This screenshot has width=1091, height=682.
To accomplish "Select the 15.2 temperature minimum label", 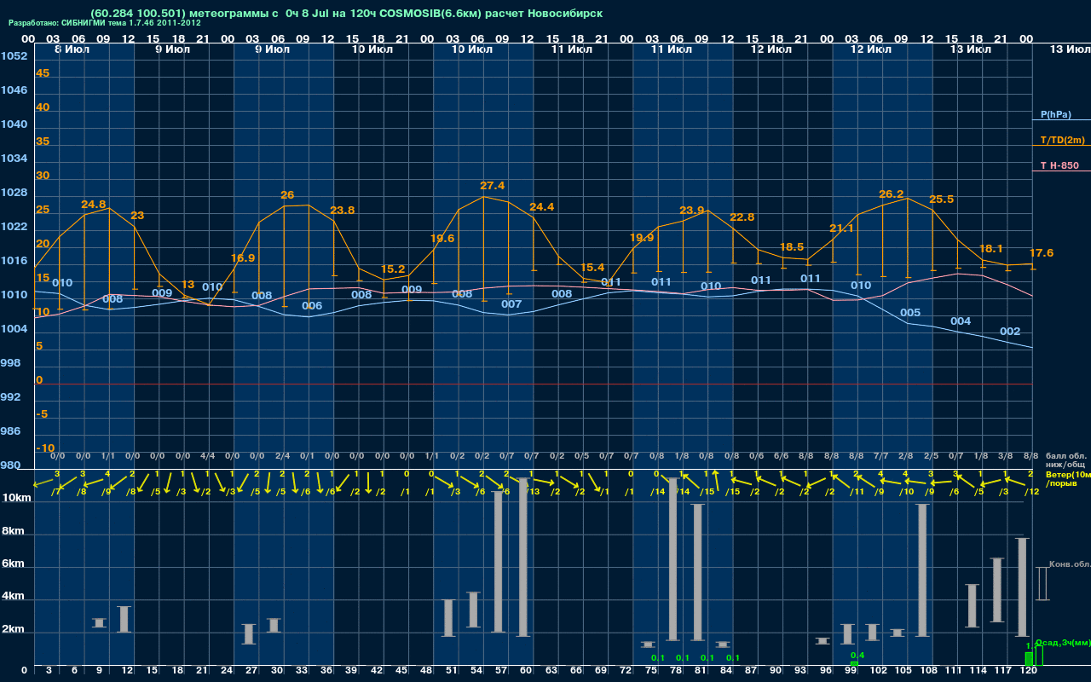I will [393, 269].
